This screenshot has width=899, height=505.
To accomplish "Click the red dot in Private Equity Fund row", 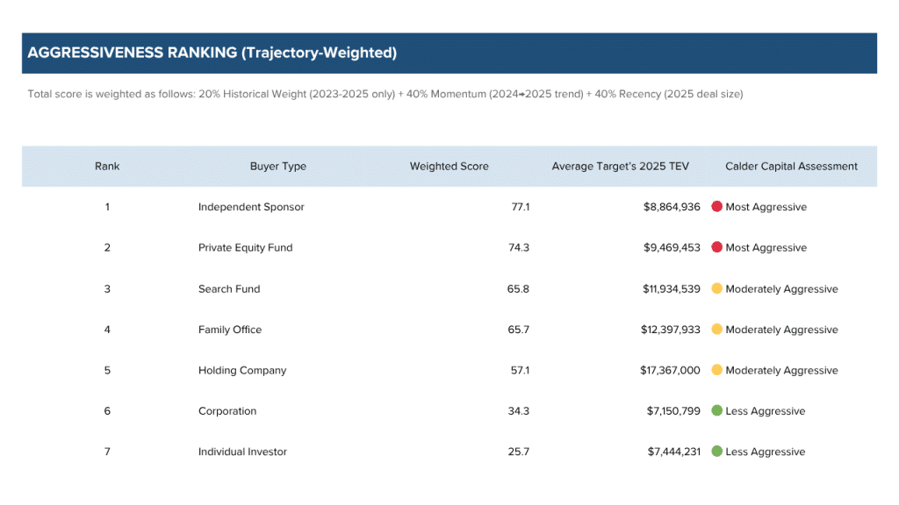I will 716,248.
